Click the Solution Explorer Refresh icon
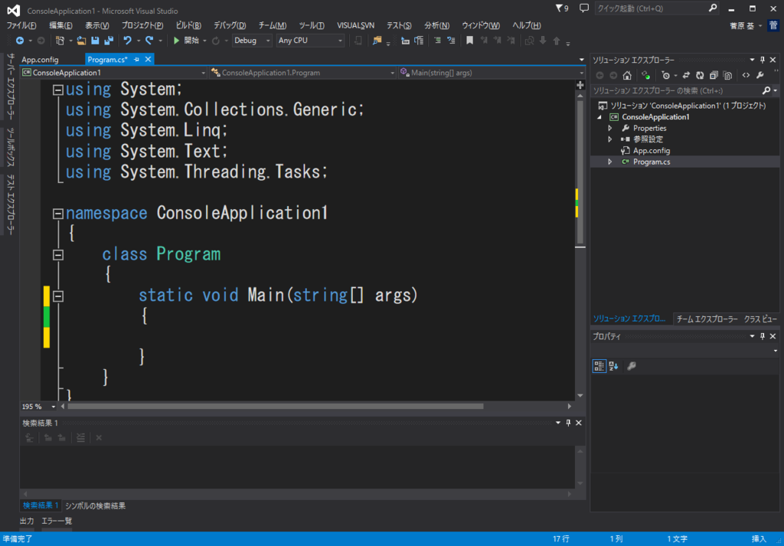This screenshot has width=784, height=546. tap(700, 76)
